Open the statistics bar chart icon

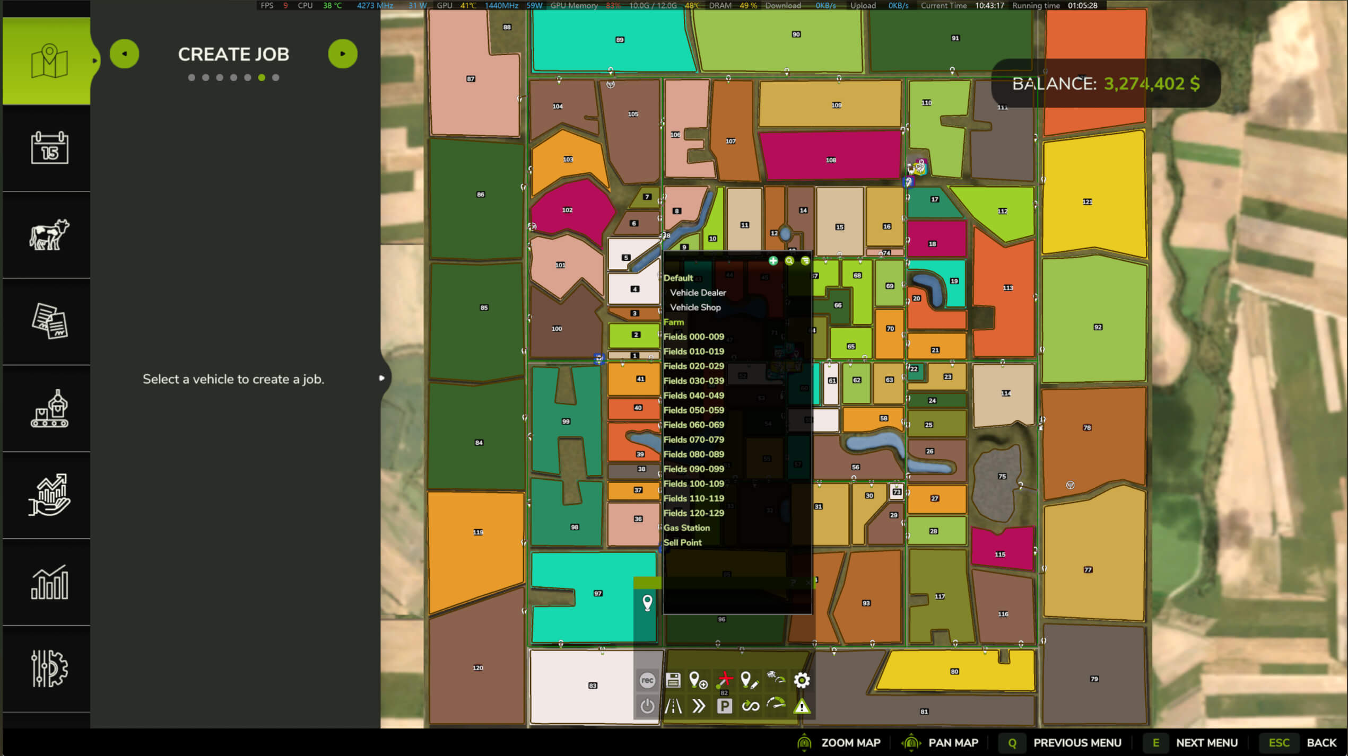[49, 582]
